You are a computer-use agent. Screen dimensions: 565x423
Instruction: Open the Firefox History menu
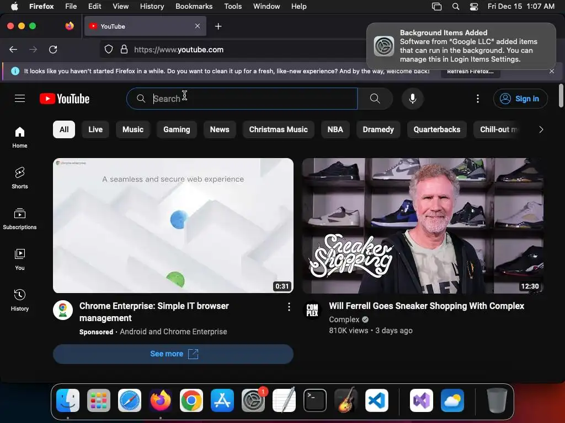tap(152, 7)
